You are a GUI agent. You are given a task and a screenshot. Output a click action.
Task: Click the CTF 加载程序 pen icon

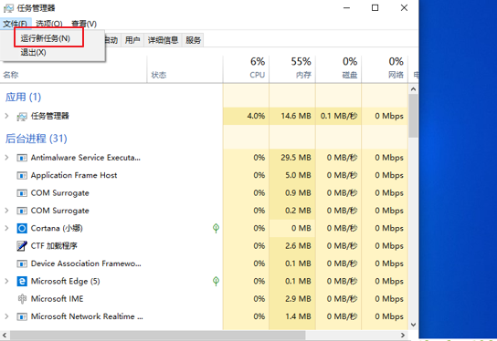22,246
